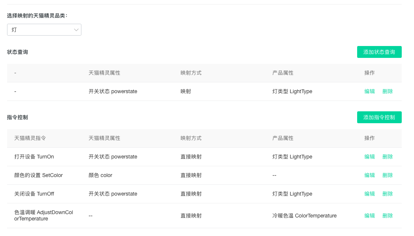Delete the 颜色的设置 SetColor row
The image size is (414, 236).
pyautogui.click(x=387, y=176)
